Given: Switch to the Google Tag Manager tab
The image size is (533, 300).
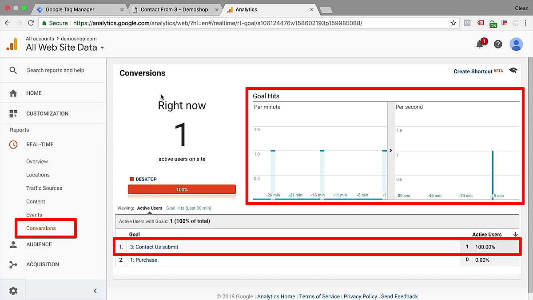Looking at the screenshot, I should [x=80, y=9].
